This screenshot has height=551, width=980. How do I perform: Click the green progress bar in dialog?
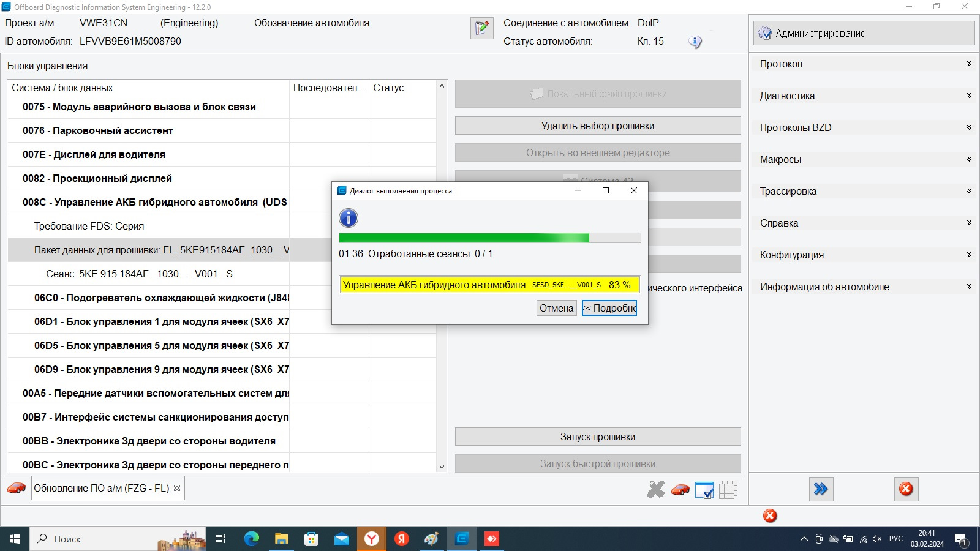click(x=489, y=238)
